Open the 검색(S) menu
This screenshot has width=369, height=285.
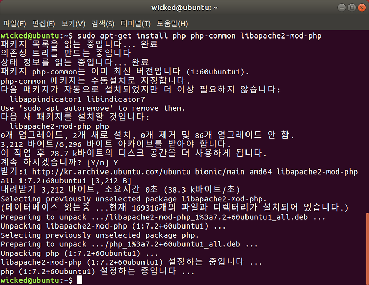103,24
